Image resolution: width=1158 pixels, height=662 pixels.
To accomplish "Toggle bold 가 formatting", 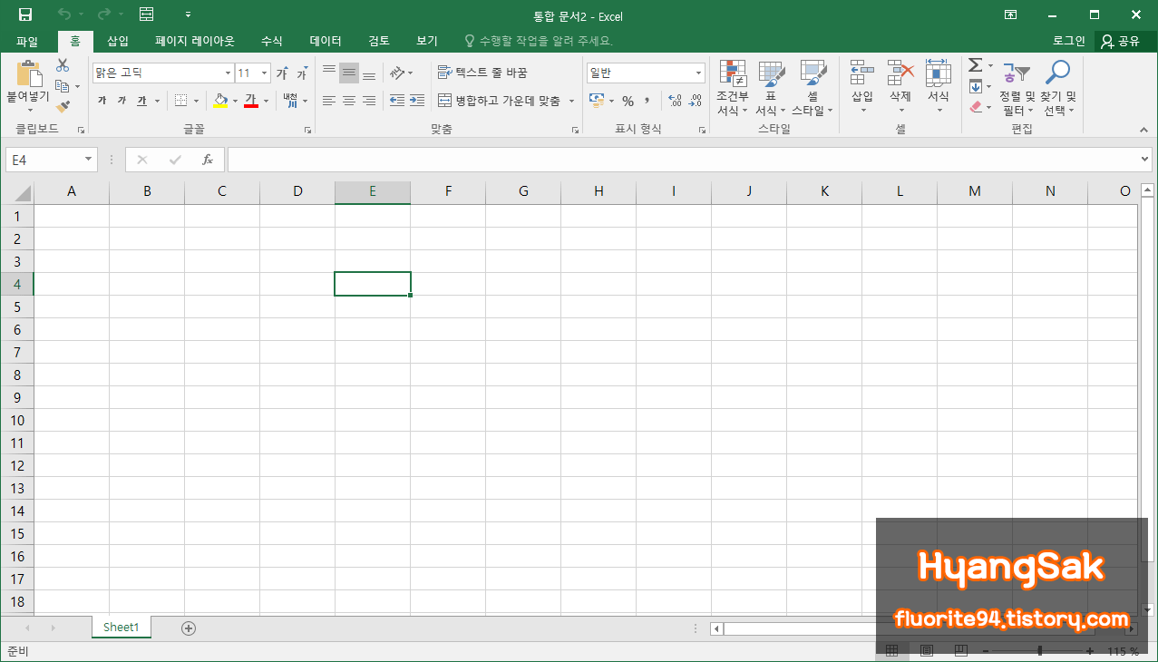I will point(102,101).
